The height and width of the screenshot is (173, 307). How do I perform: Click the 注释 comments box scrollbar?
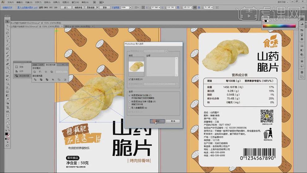(177, 67)
